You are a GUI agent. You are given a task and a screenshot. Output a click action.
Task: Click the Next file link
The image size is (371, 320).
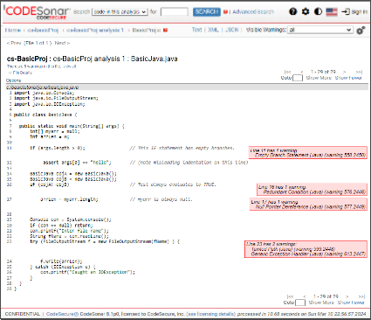coord(62,43)
